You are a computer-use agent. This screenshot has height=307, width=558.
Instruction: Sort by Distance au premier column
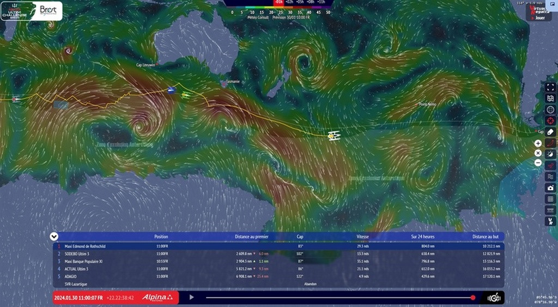[x=251, y=237]
